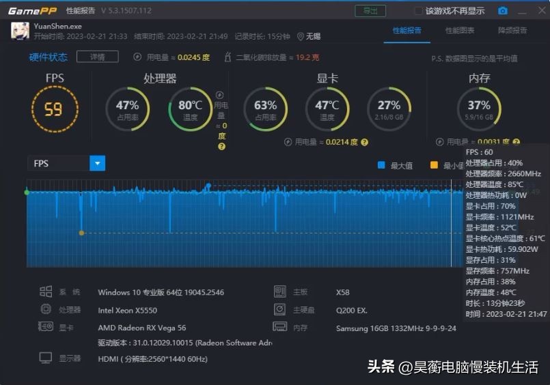Click the CPU temperature 80℃ gauge
This screenshot has width=550, height=385.
191,109
